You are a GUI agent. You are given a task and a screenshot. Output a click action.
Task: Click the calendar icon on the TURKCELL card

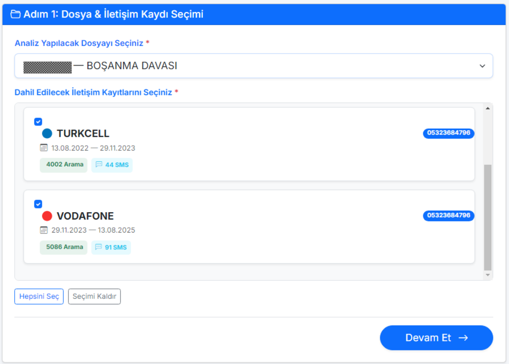pyautogui.click(x=44, y=148)
